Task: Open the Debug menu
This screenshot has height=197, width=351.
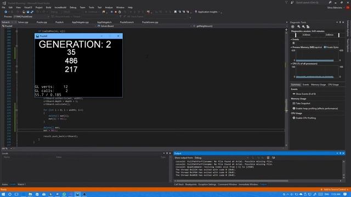Action: point(73,7)
